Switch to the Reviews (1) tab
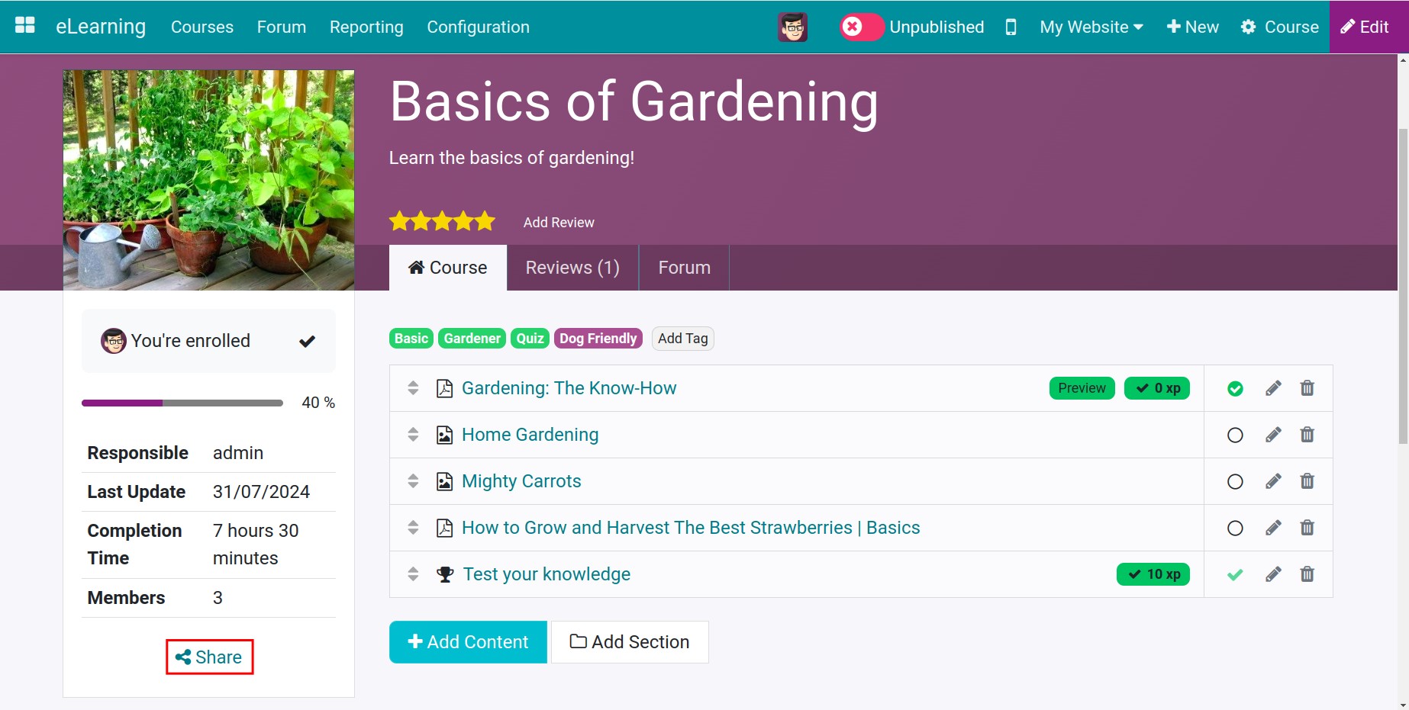 pos(572,268)
